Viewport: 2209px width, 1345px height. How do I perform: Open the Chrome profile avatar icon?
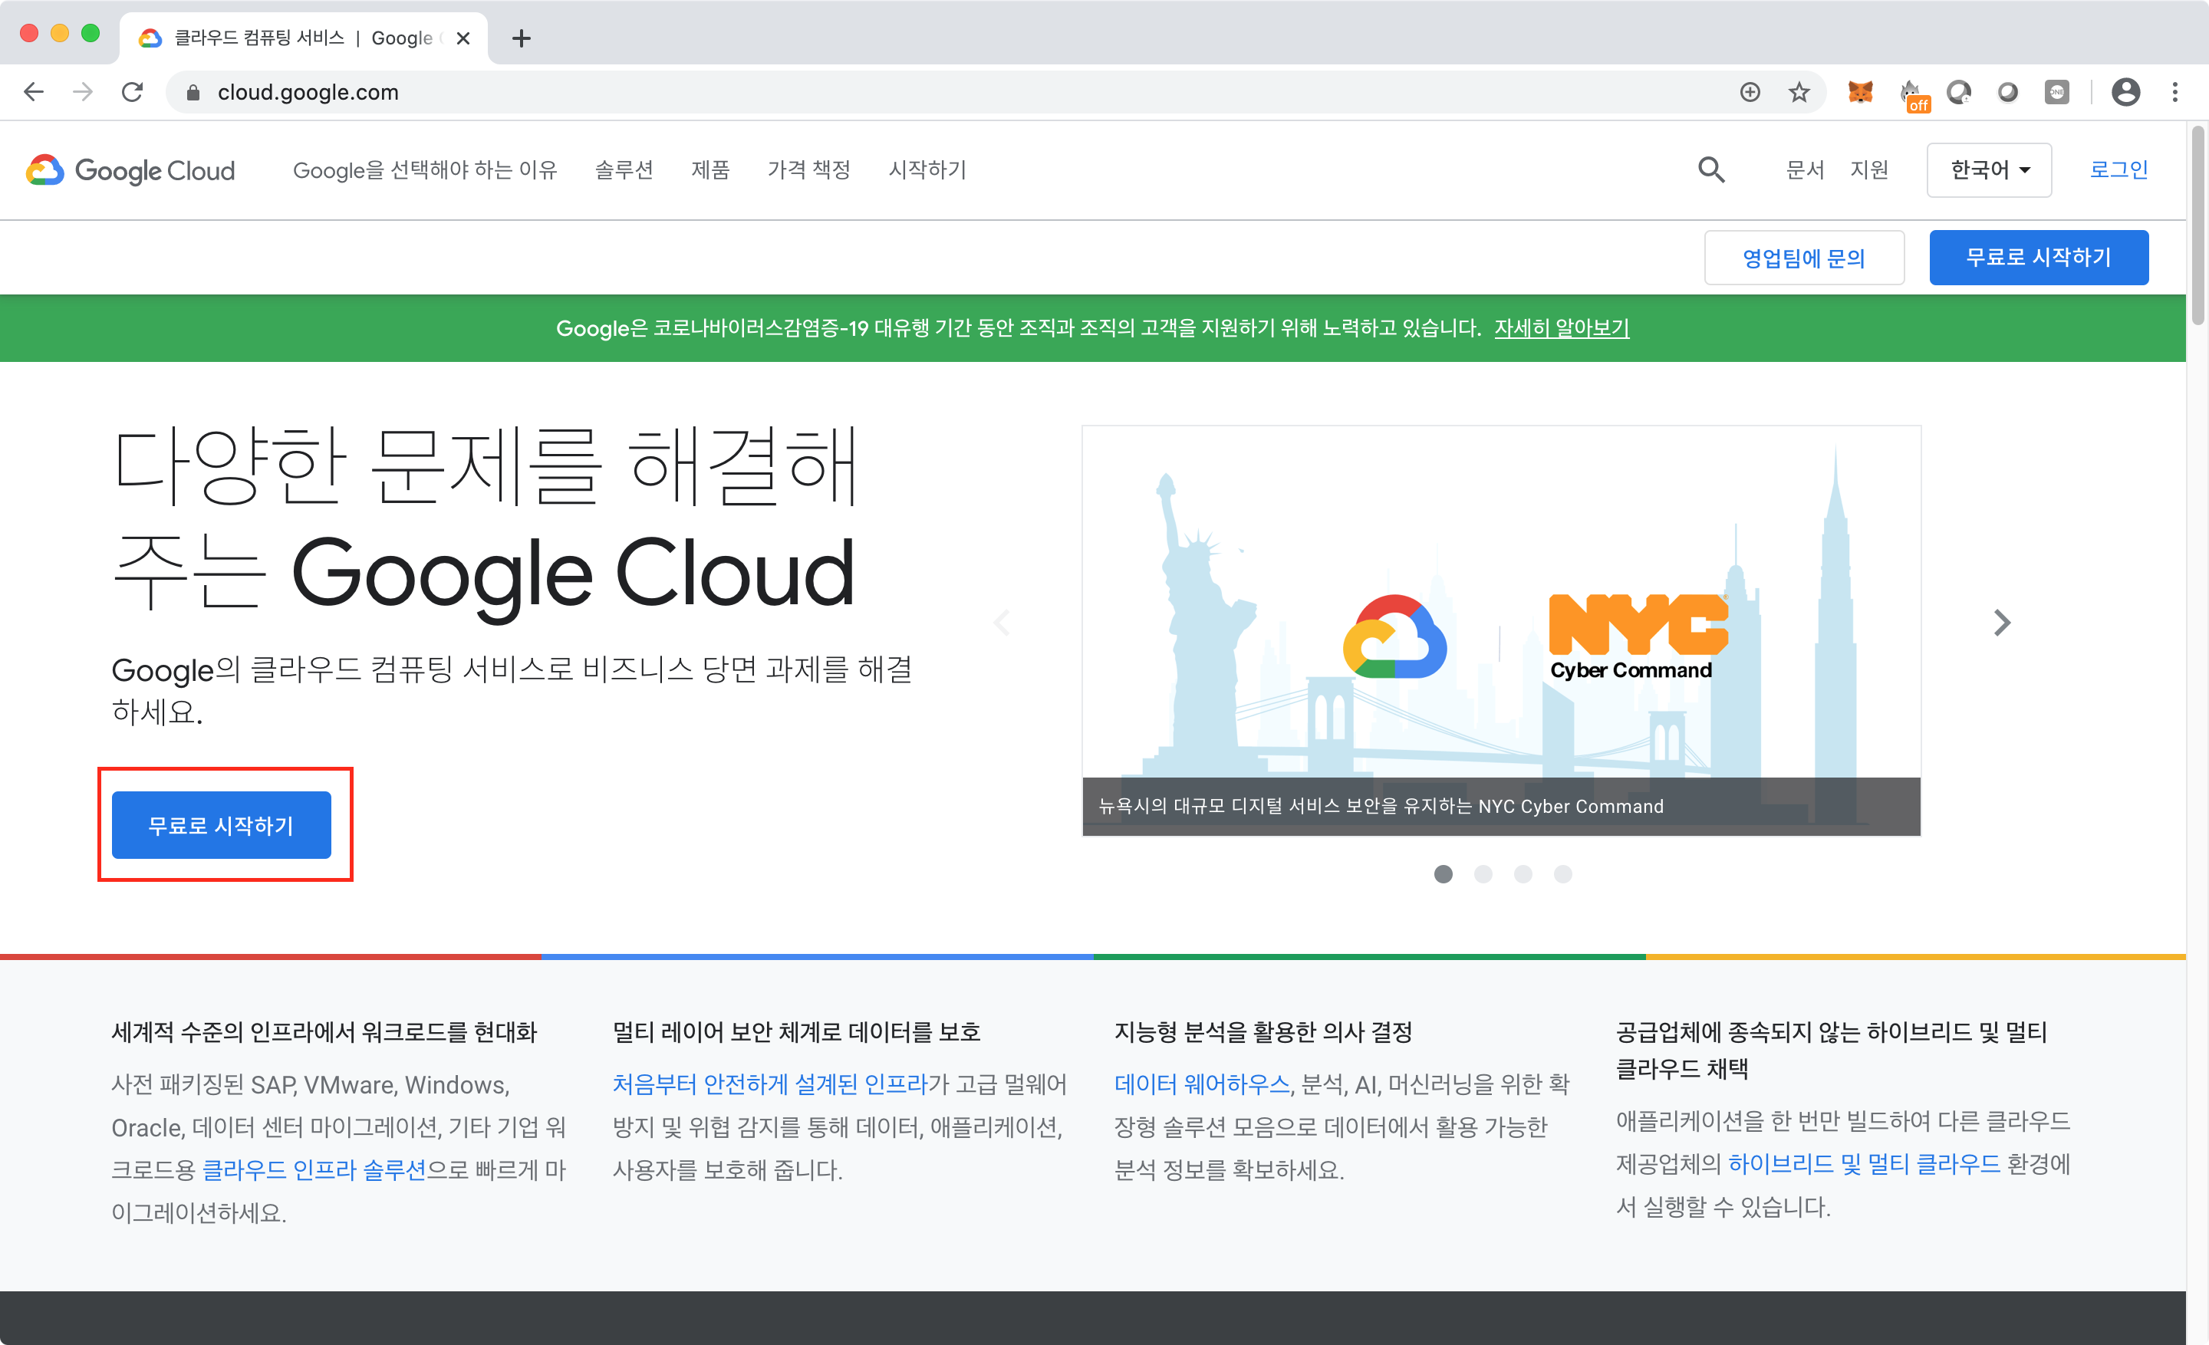pyautogui.click(x=2125, y=92)
